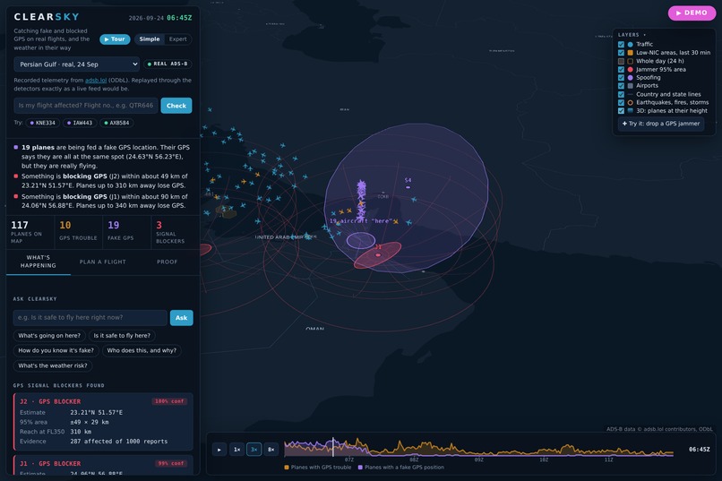Open the What's Happening tab
This screenshot has height=481, width=722.
click(39, 262)
